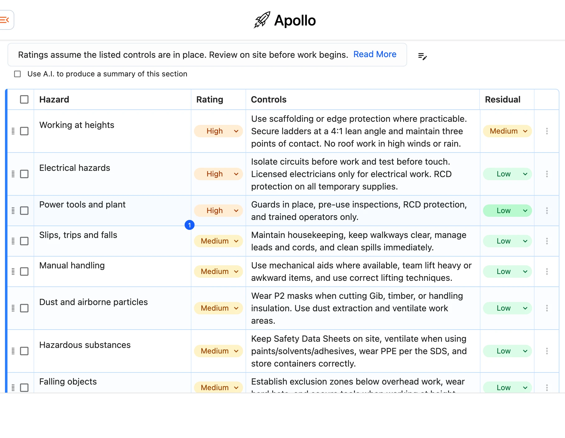Follow the Read More link
The height and width of the screenshot is (438, 565).
[x=375, y=54]
